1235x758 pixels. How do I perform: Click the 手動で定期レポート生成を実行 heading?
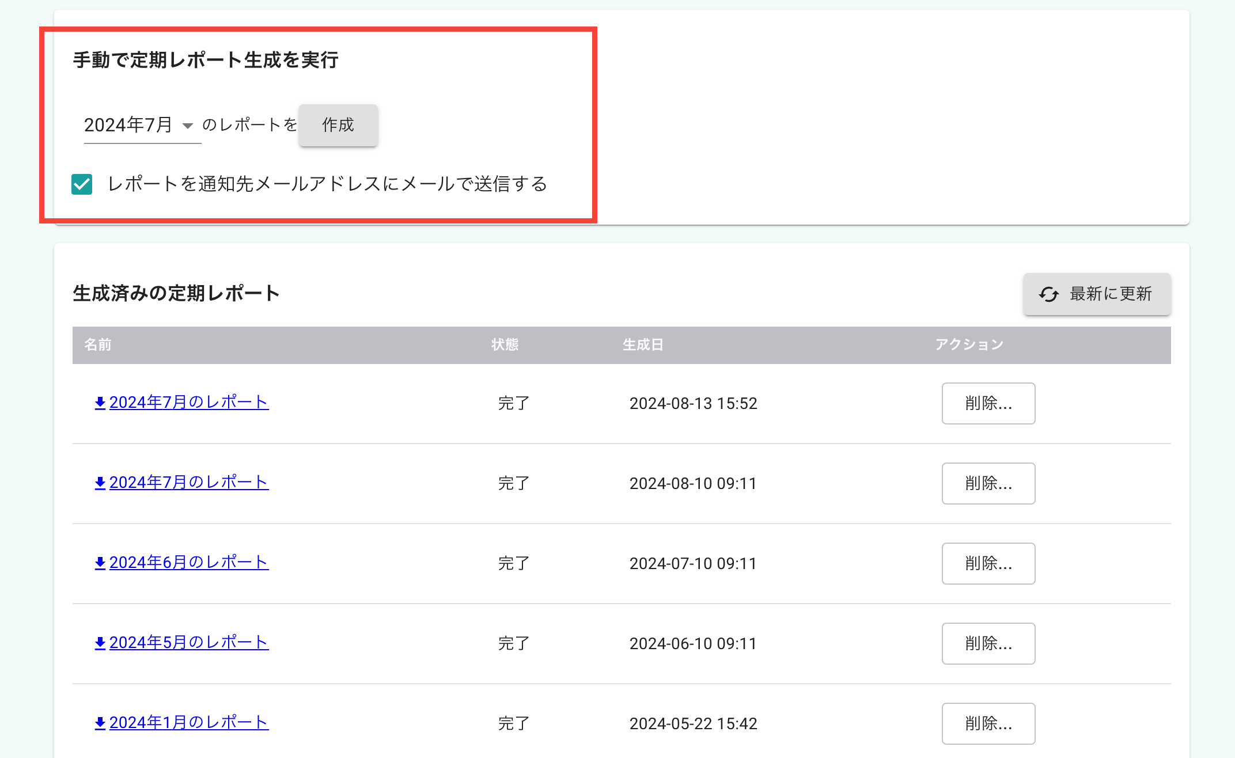point(206,60)
